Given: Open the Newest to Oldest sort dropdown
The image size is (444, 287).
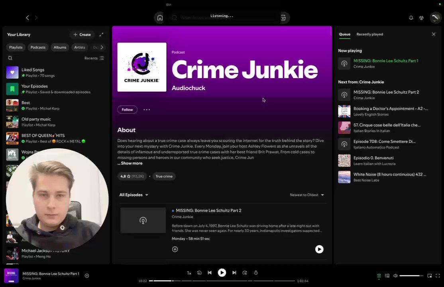Looking at the screenshot, I should [x=306, y=195].
